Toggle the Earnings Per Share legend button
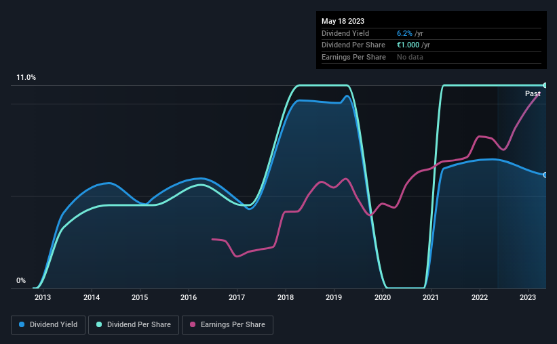557x344 pixels. [227, 325]
